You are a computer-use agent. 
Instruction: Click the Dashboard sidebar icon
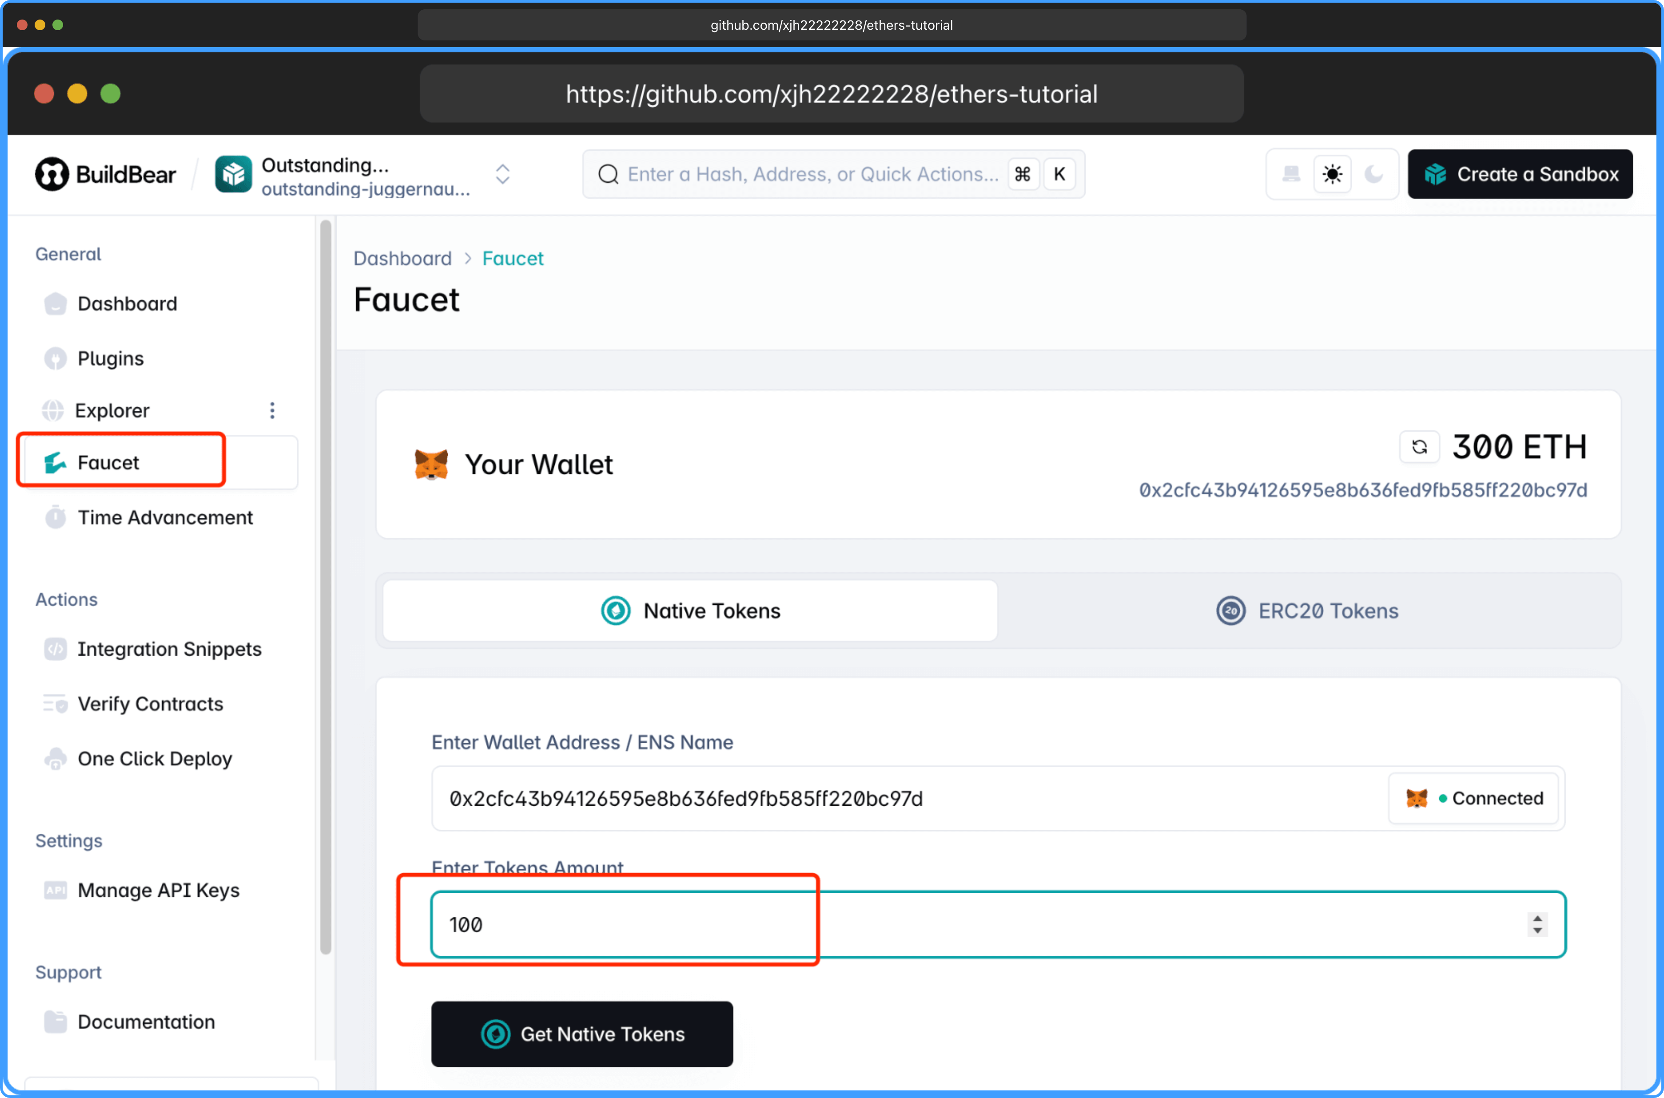(55, 304)
